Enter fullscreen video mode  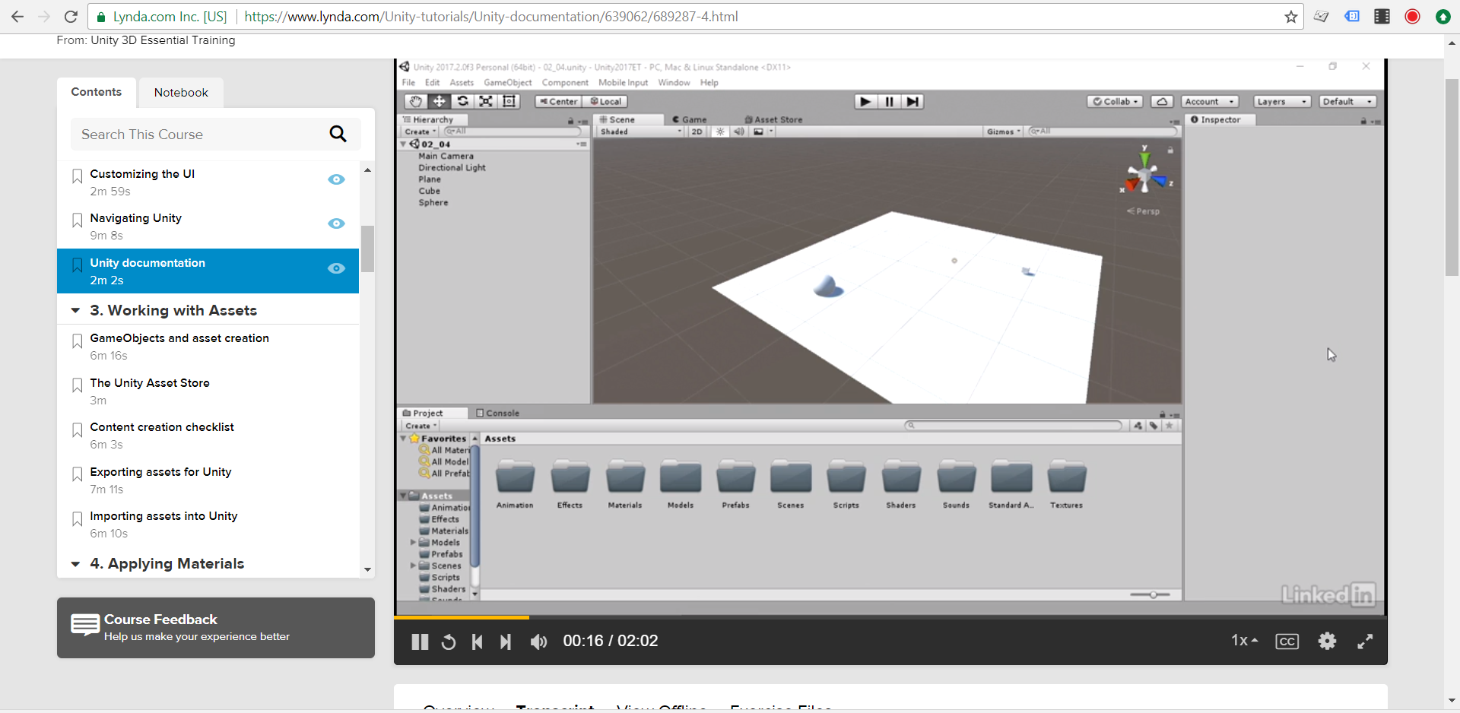1365,642
